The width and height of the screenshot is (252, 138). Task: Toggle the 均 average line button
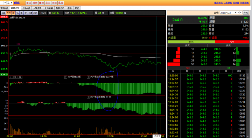(13, 13)
